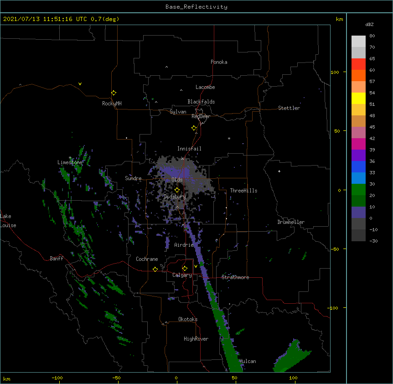Click the Stettler city label

coord(289,108)
